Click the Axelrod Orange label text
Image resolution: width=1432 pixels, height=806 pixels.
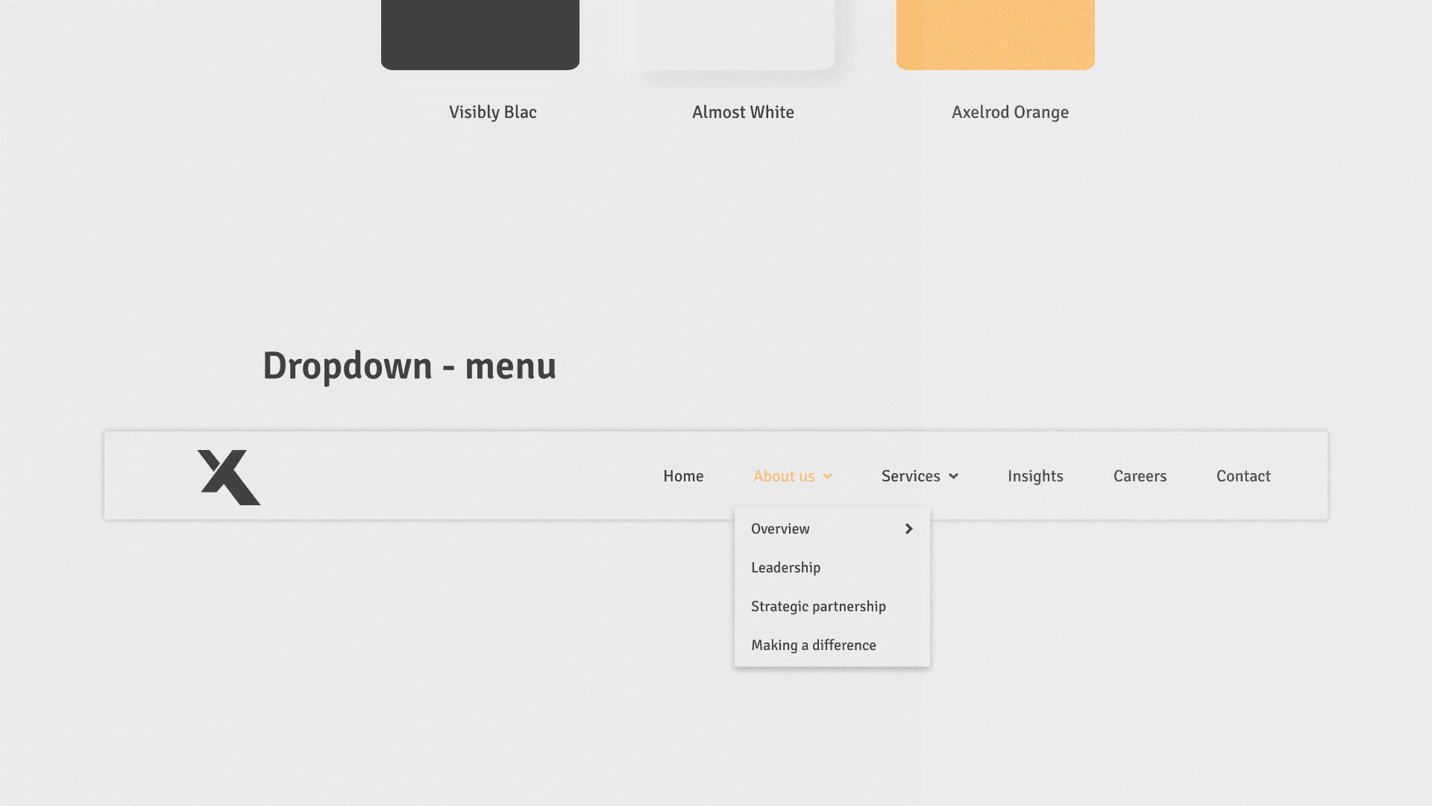(1010, 113)
